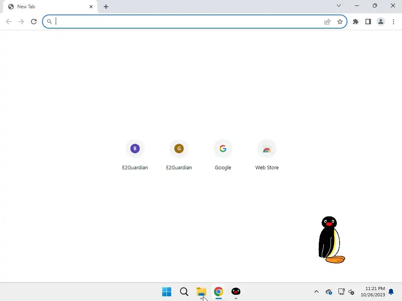Screen dimensions: 402x301
Task: Click the search magnifier in the address bar
Action: [49, 22]
